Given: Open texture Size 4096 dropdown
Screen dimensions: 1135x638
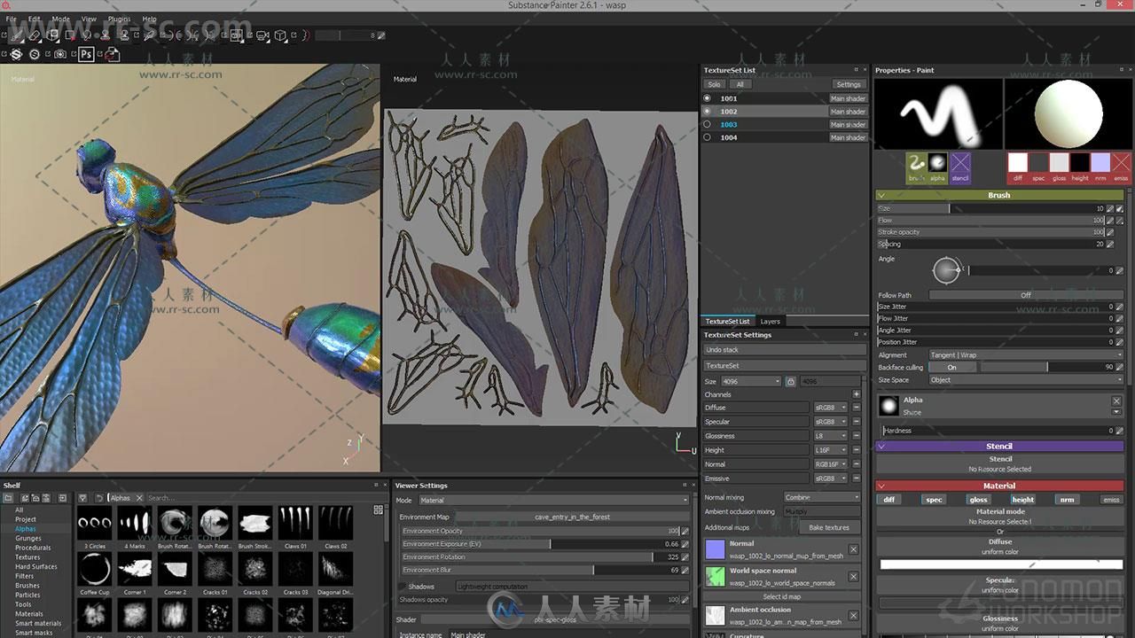Looking at the screenshot, I should (751, 381).
